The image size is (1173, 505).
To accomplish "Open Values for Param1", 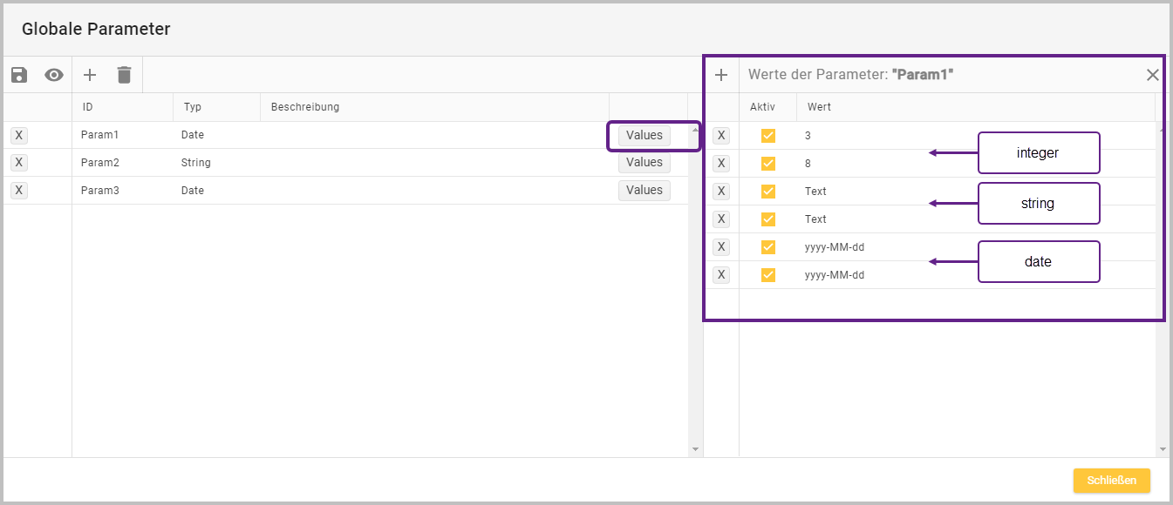I will [x=644, y=135].
